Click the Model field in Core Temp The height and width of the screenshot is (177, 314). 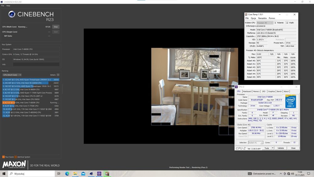(276, 30)
